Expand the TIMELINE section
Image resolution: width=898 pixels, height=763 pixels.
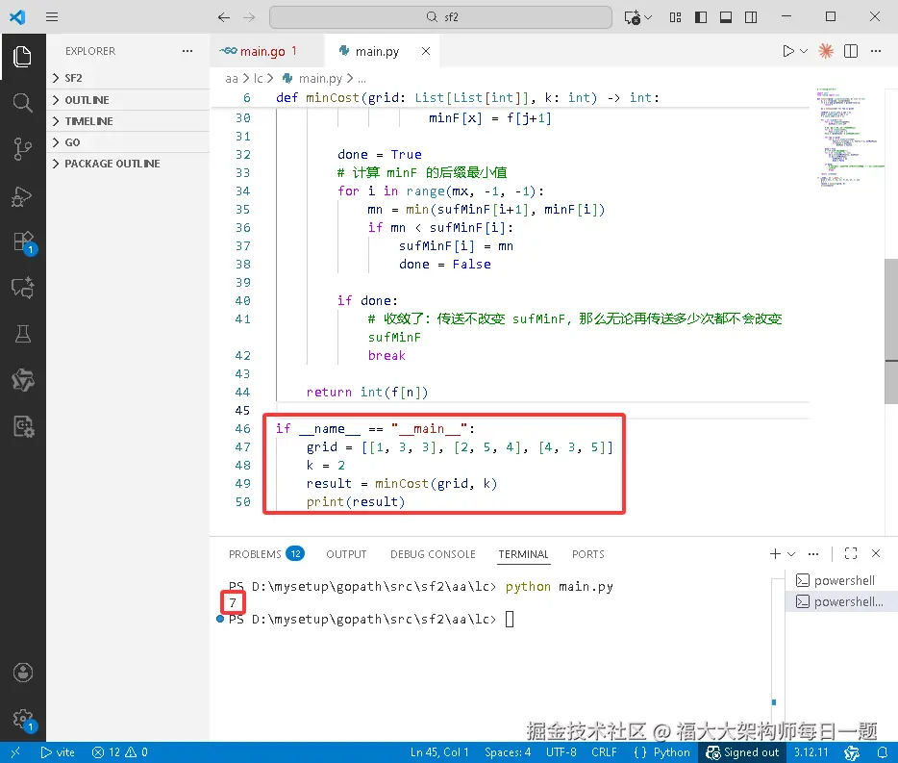coord(128,121)
